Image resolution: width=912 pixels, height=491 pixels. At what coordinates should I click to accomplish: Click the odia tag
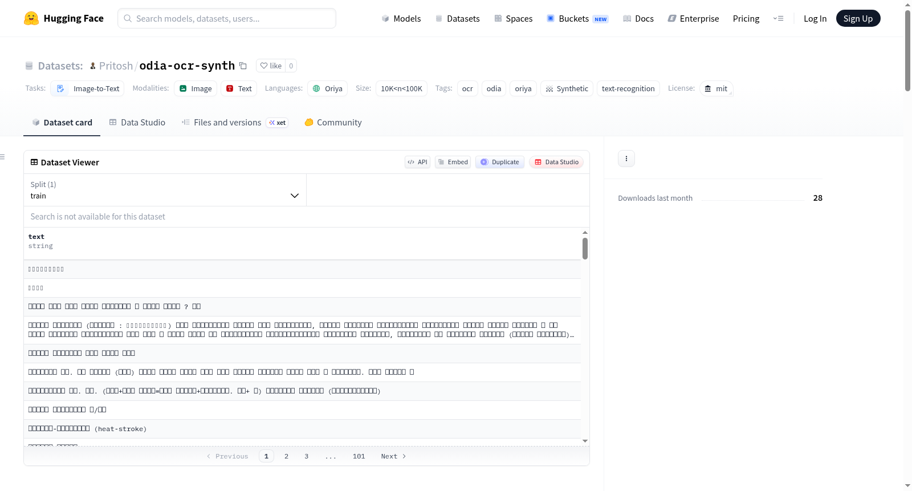(x=494, y=88)
